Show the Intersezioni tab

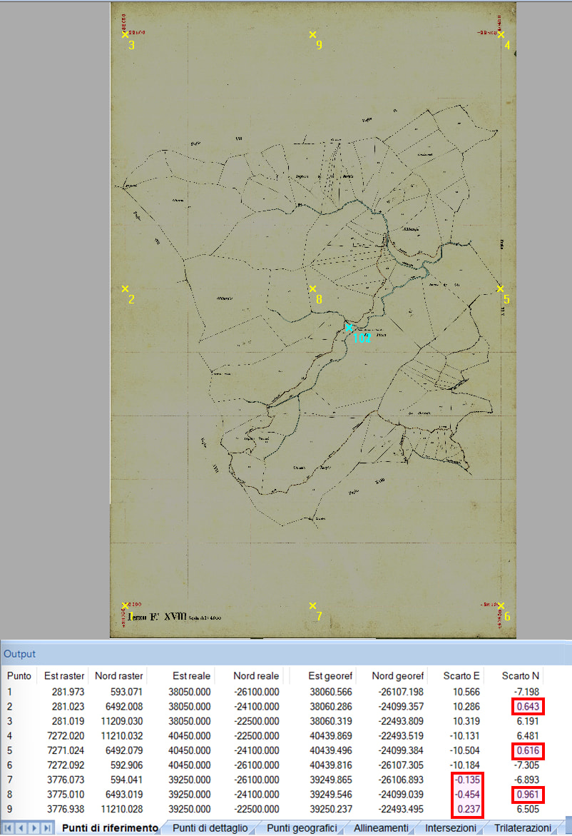point(450,828)
